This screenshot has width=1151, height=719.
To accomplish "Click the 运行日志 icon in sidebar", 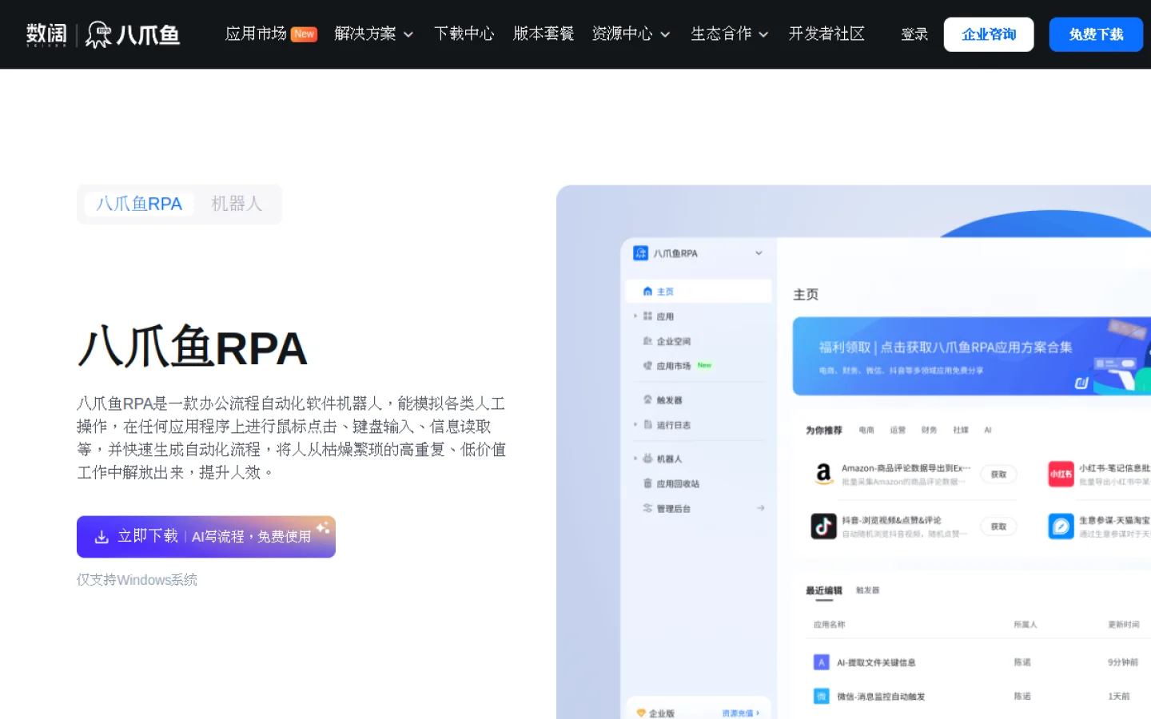I will click(x=647, y=425).
